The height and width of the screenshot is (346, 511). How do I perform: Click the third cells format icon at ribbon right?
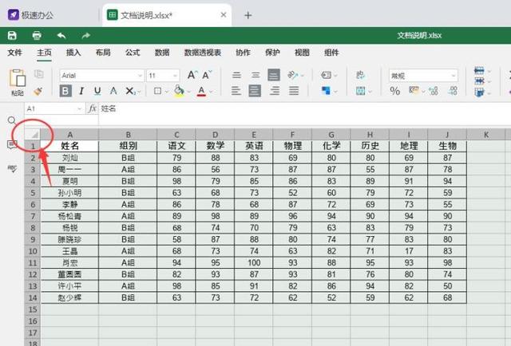click(479, 92)
